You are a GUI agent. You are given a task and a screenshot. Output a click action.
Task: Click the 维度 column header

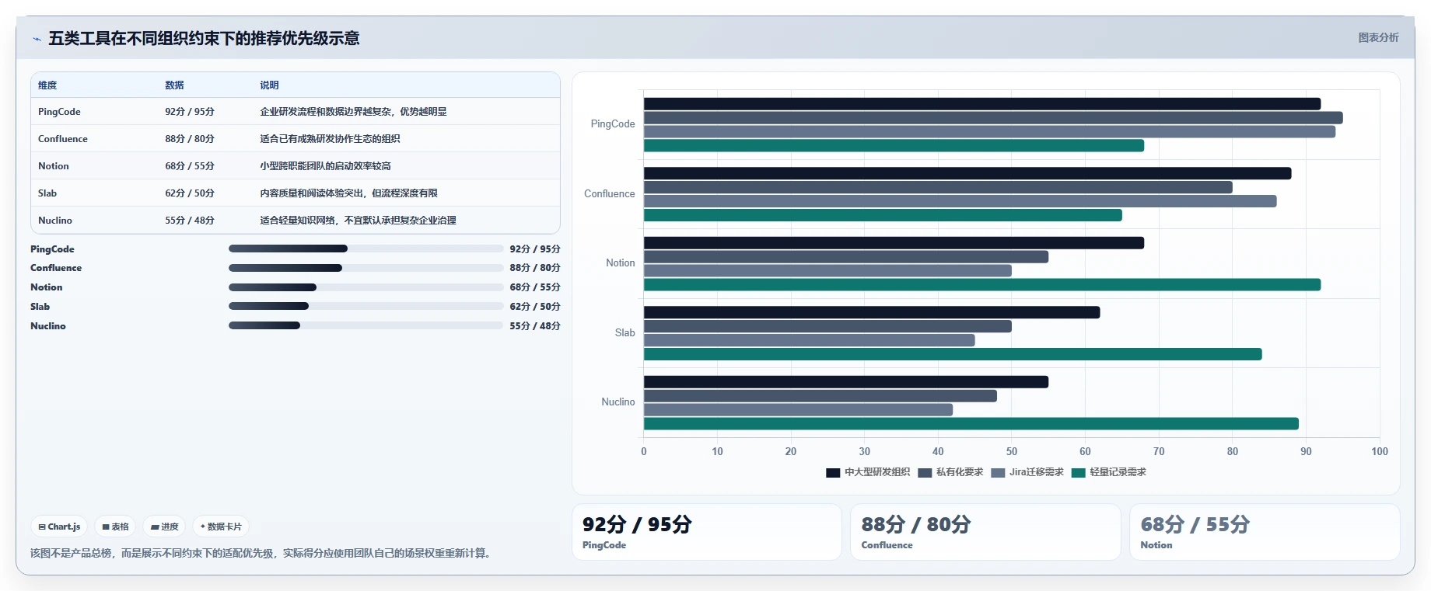click(x=47, y=85)
